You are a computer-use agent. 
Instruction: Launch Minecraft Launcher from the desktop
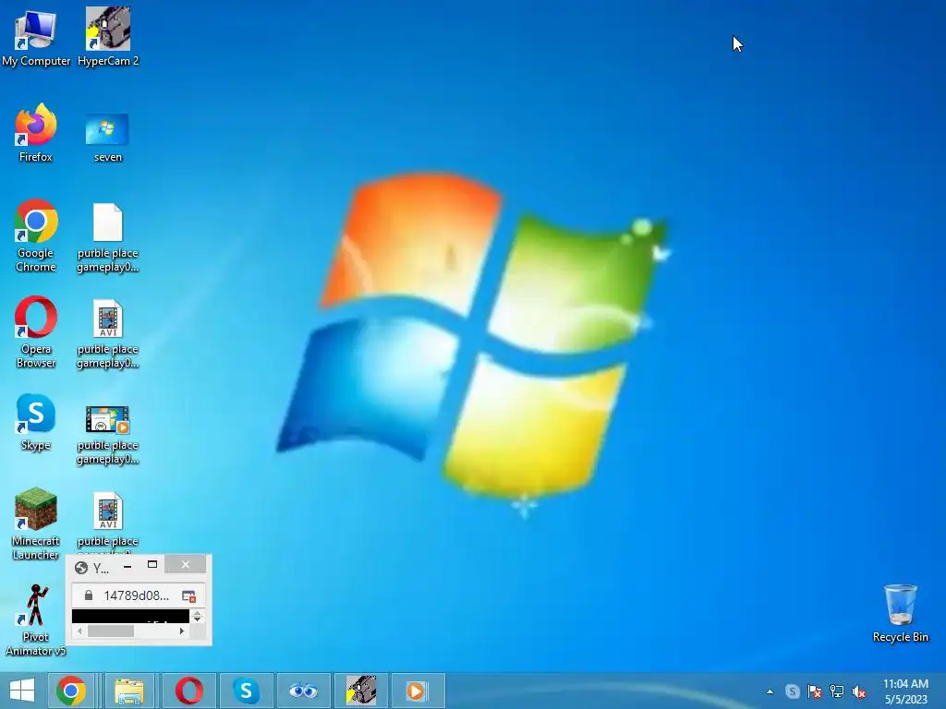click(36, 523)
